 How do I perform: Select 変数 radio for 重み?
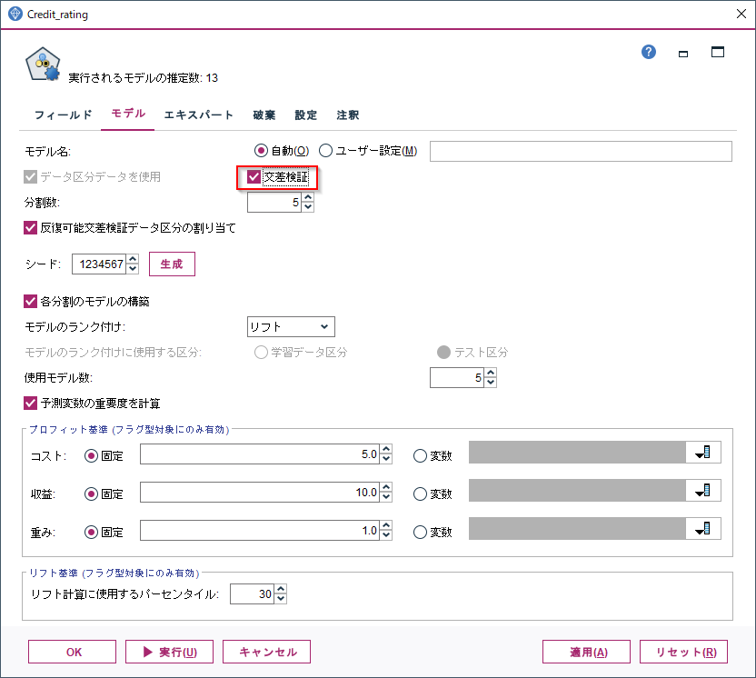point(420,532)
